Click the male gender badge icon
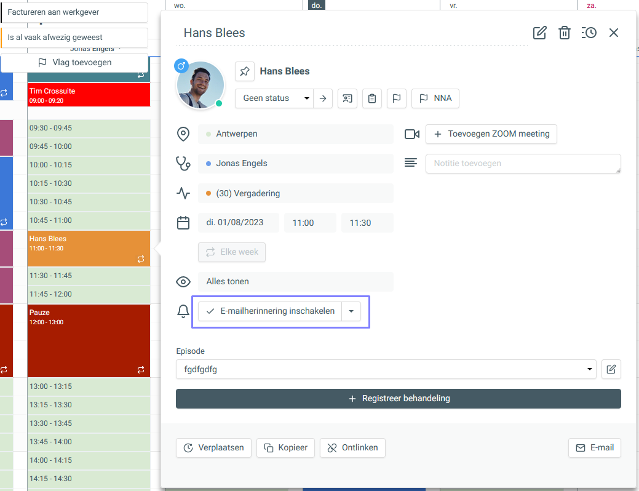 click(181, 66)
